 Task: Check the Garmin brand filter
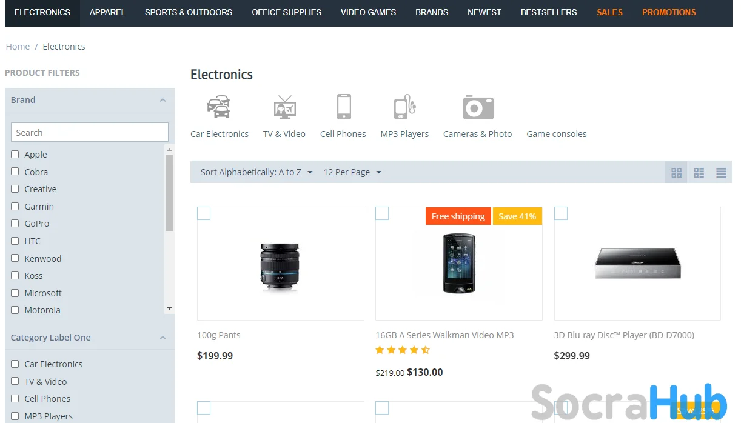point(15,206)
